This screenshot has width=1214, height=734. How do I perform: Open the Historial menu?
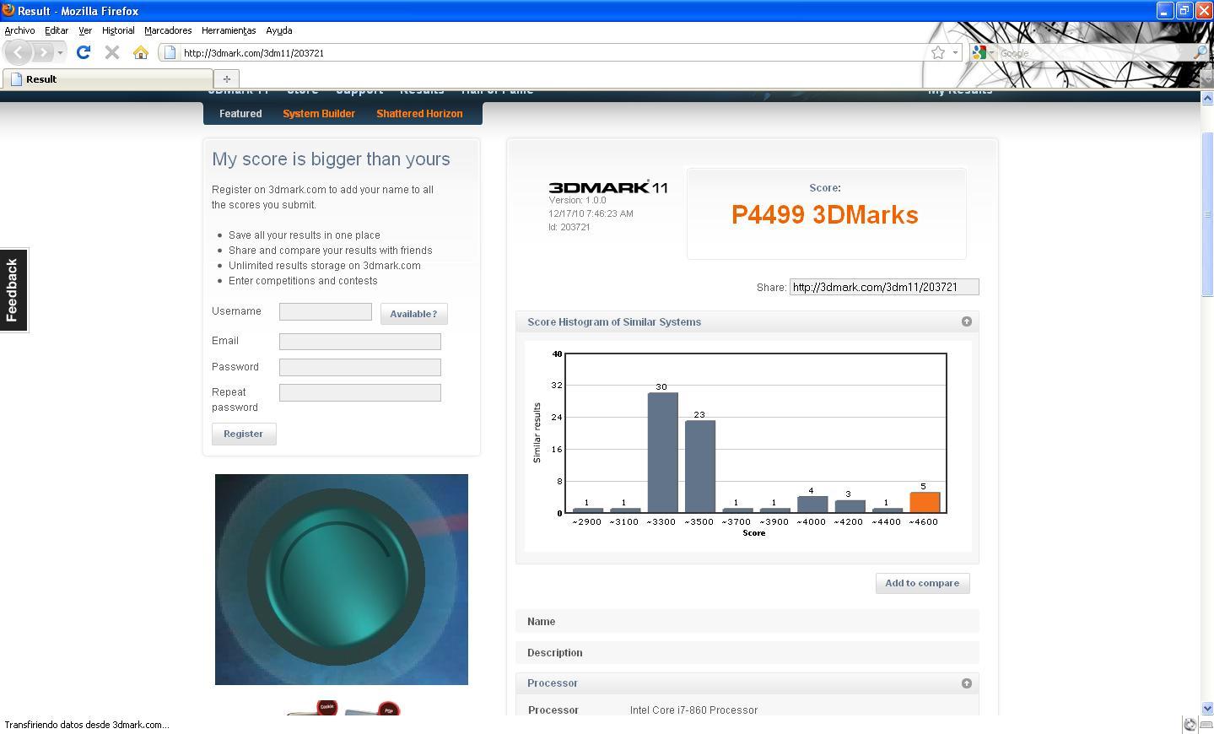coord(118,30)
